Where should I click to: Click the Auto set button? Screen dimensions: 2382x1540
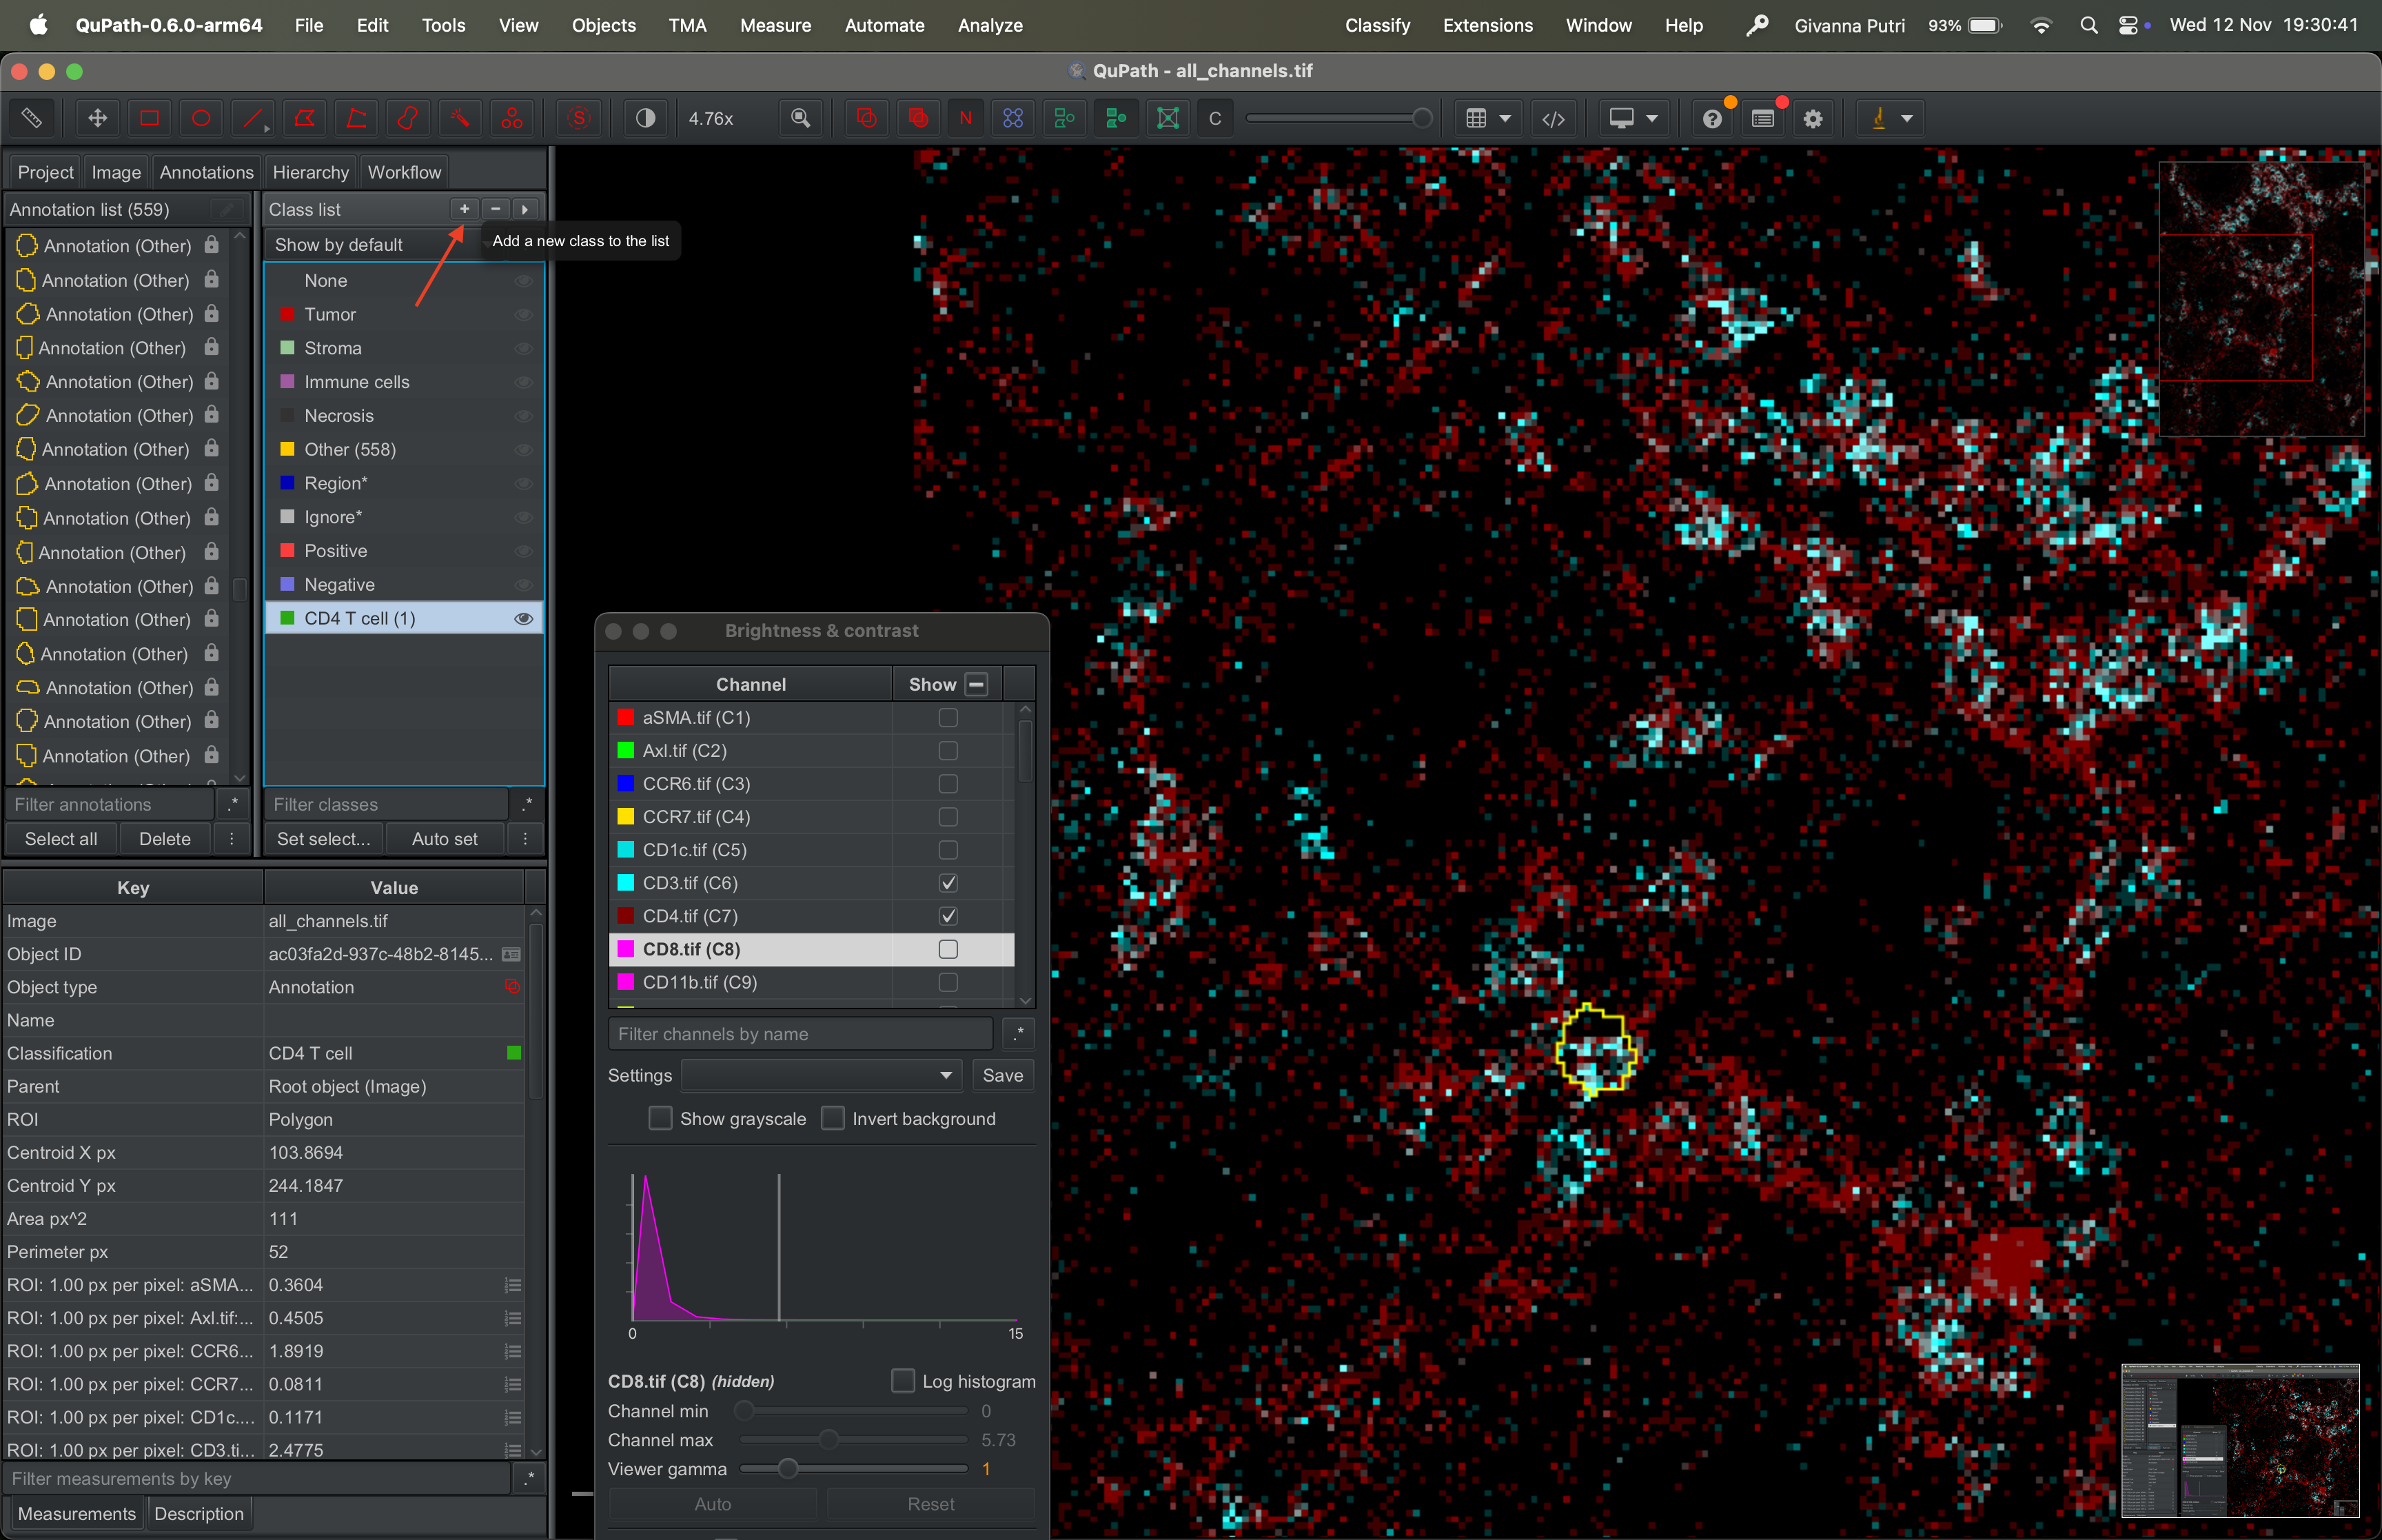tap(444, 839)
